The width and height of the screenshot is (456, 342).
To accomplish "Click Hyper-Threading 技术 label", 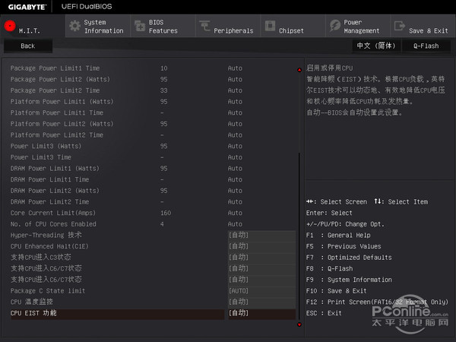I will coord(46,235).
